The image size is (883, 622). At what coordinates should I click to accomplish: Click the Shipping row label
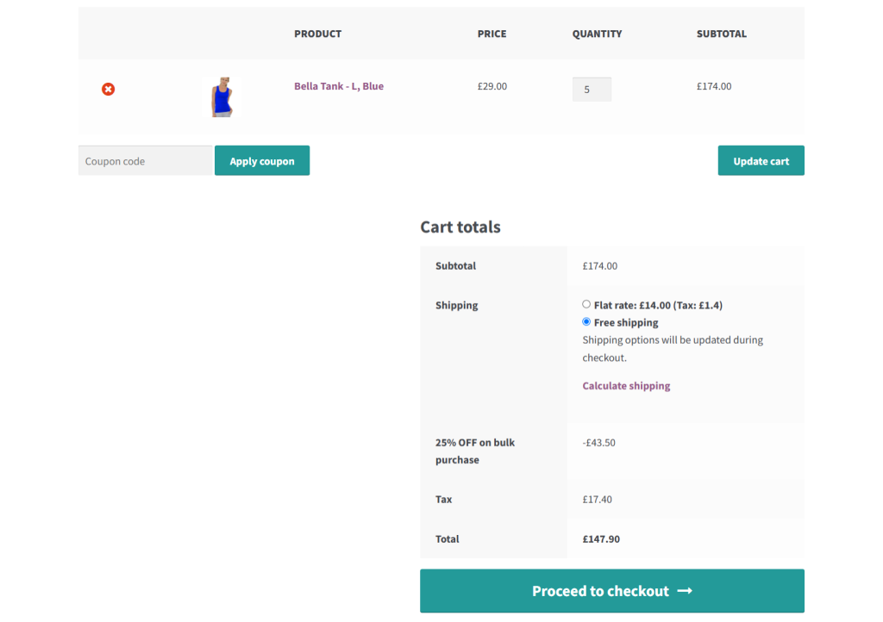457,305
